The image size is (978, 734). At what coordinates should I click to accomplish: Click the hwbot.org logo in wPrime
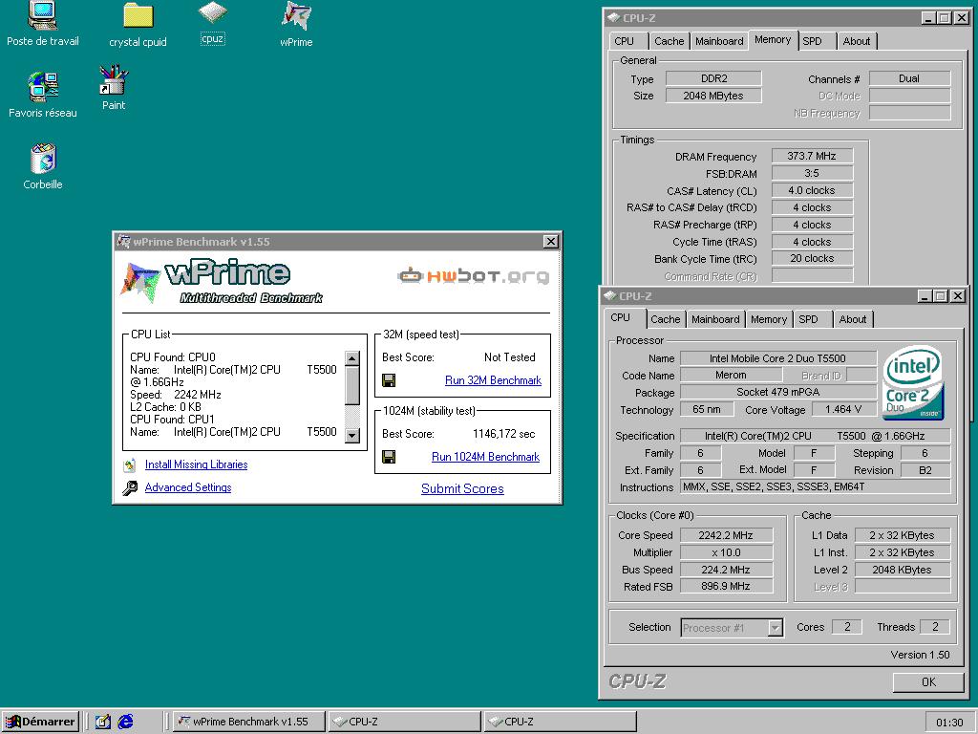[474, 275]
